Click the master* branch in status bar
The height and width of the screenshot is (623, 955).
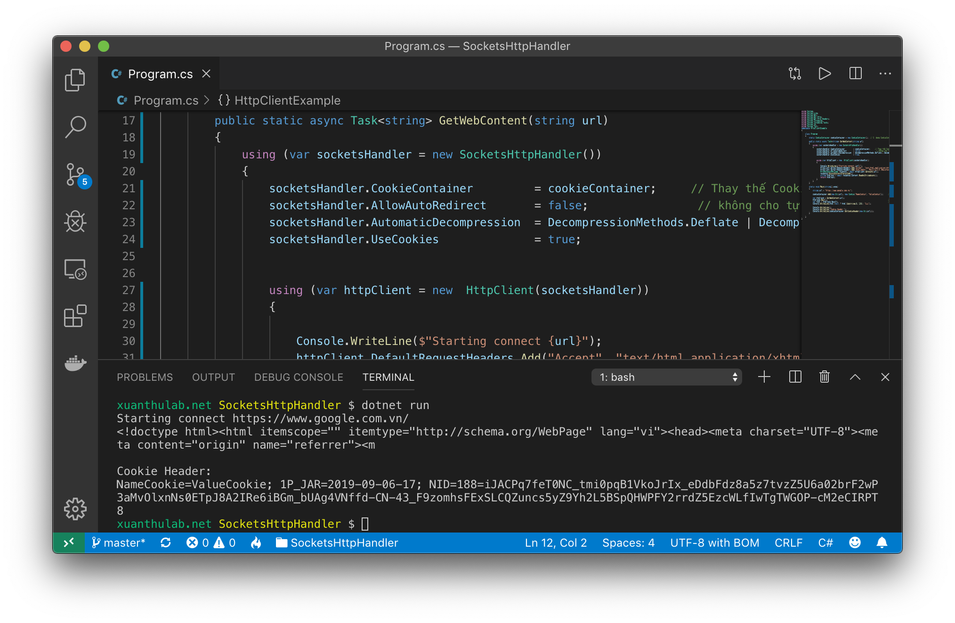[119, 543]
